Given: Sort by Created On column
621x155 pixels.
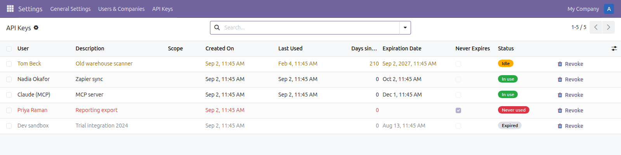Looking at the screenshot, I should (x=220, y=48).
